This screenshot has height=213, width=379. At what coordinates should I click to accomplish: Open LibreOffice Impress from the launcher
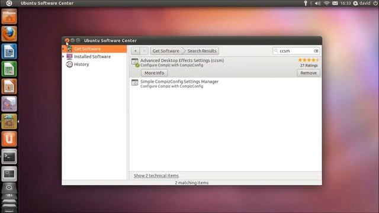[9, 86]
